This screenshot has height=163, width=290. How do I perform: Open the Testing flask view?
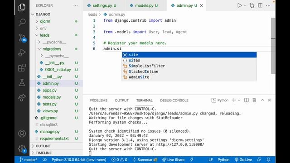pos(22,82)
